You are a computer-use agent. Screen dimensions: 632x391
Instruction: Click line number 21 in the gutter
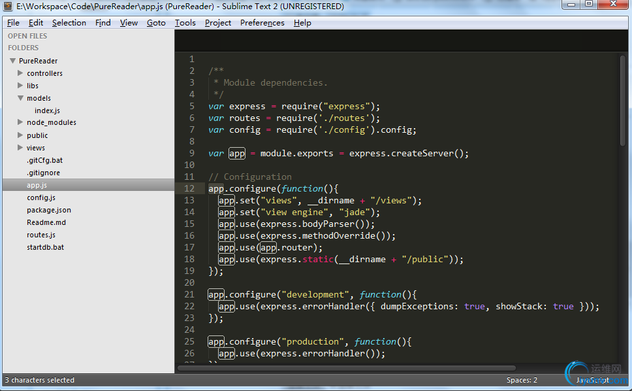point(189,295)
